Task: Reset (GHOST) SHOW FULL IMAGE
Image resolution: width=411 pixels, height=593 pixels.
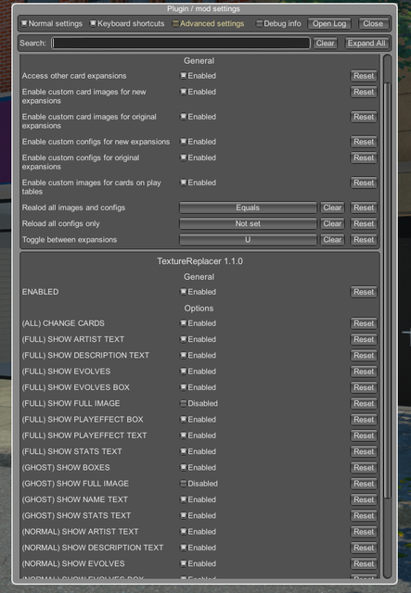Action: (x=364, y=484)
